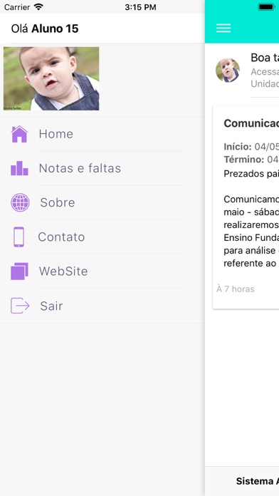Tap the Término date line

[251, 160]
